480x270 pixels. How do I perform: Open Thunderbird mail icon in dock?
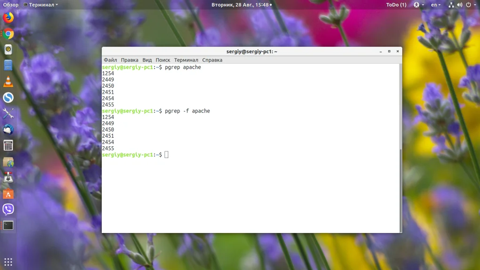(x=8, y=129)
